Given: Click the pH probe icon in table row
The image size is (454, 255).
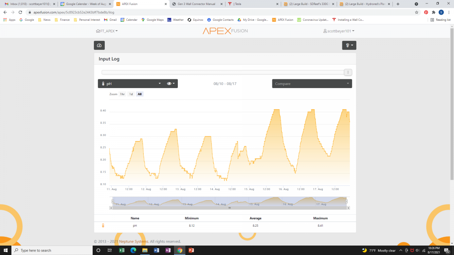Looking at the screenshot, I should 103,226.
